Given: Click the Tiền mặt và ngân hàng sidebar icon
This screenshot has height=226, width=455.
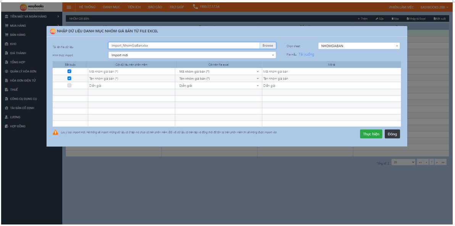Looking at the screenshot, I should click(x=6, y=16).
